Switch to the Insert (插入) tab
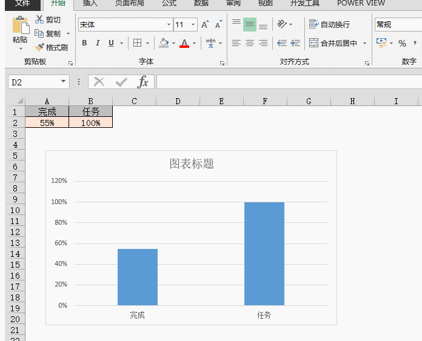This screenshot has height=341, width=422. pyautogui.click(x=90, y=3)
